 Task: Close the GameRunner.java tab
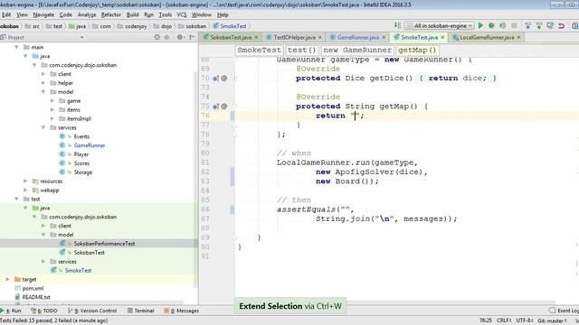tap(384, 37)
